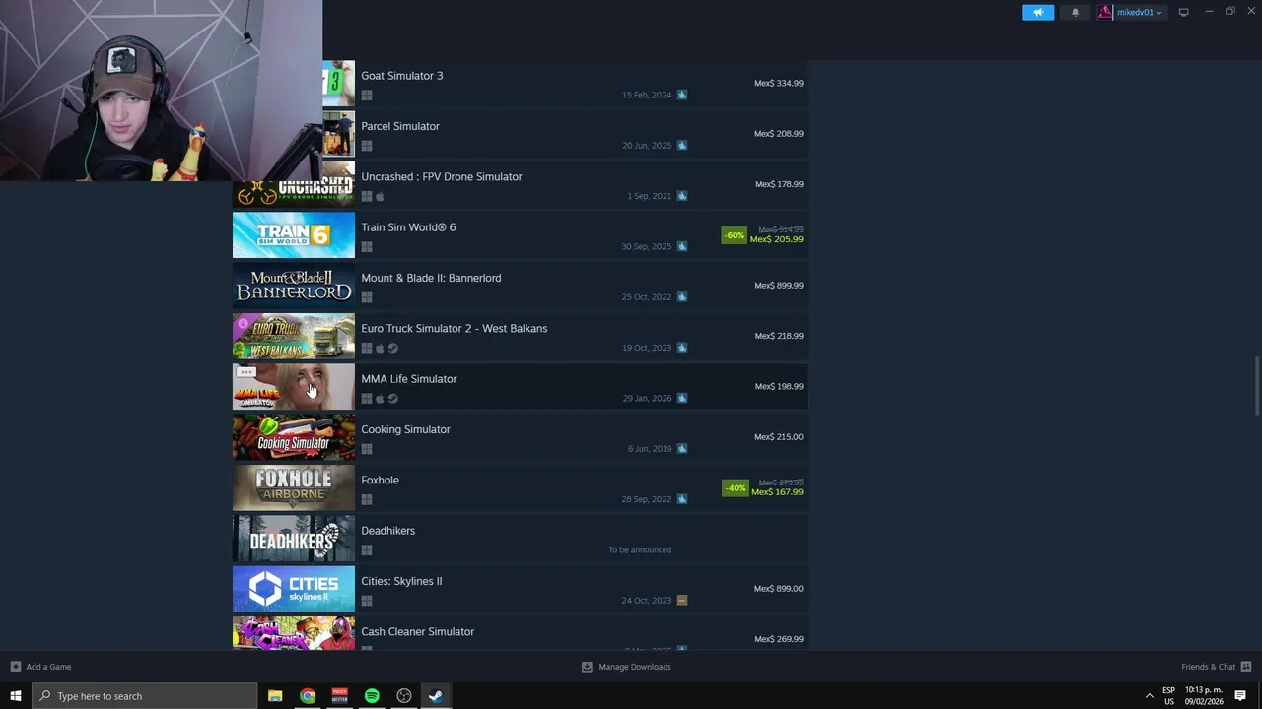Switch to Big Picture mode monitor icon

pyautogui.click(x=1183, y=12)
